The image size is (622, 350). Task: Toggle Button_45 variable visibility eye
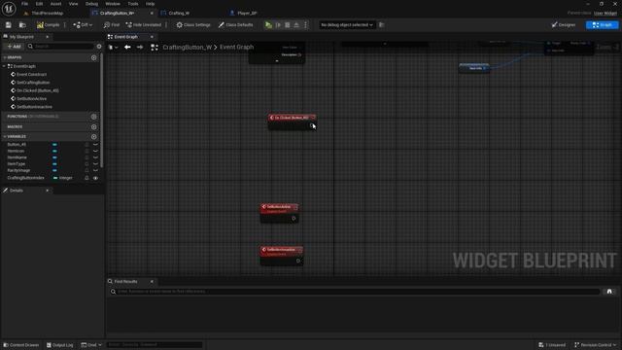point(95,145)
